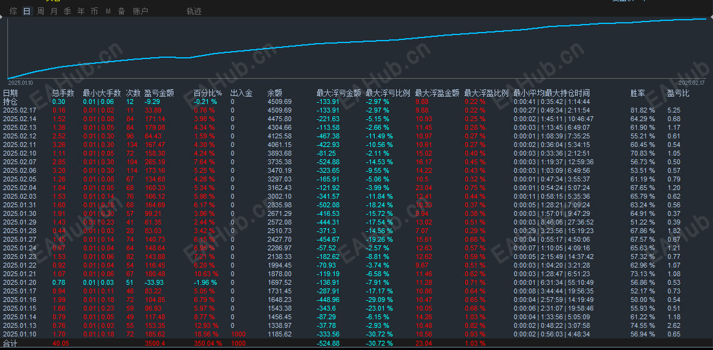Select the 2025.01.29 date row
Image resolution: width=713 pixels, height=350 pixels.
point(357,222)
